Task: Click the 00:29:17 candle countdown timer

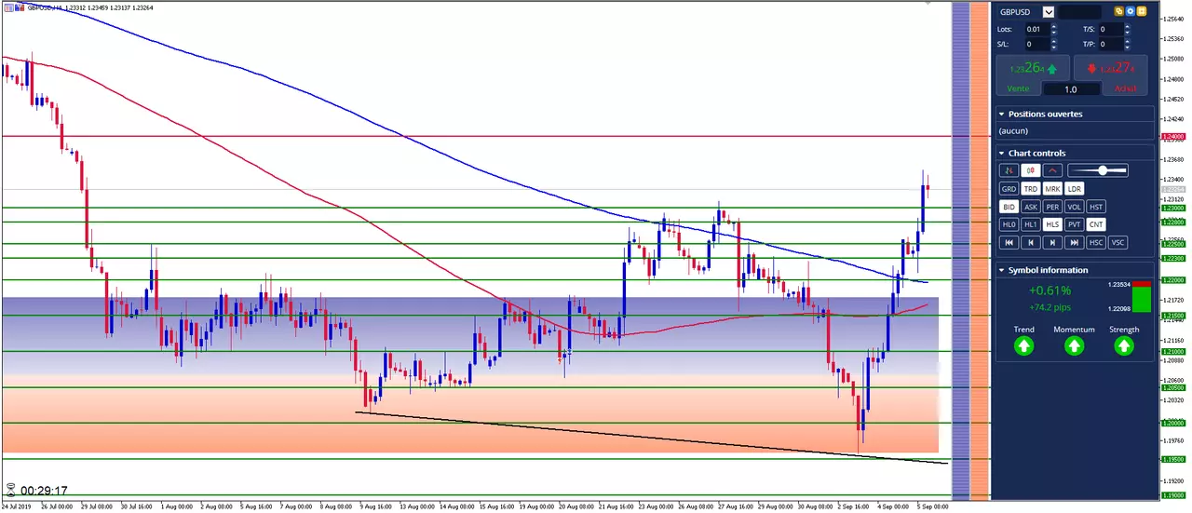Action: click(46, 491)
